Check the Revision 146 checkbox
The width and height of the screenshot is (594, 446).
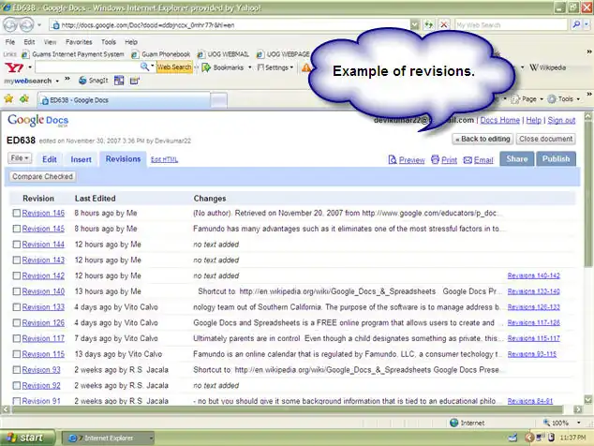(x=16, y=214)
